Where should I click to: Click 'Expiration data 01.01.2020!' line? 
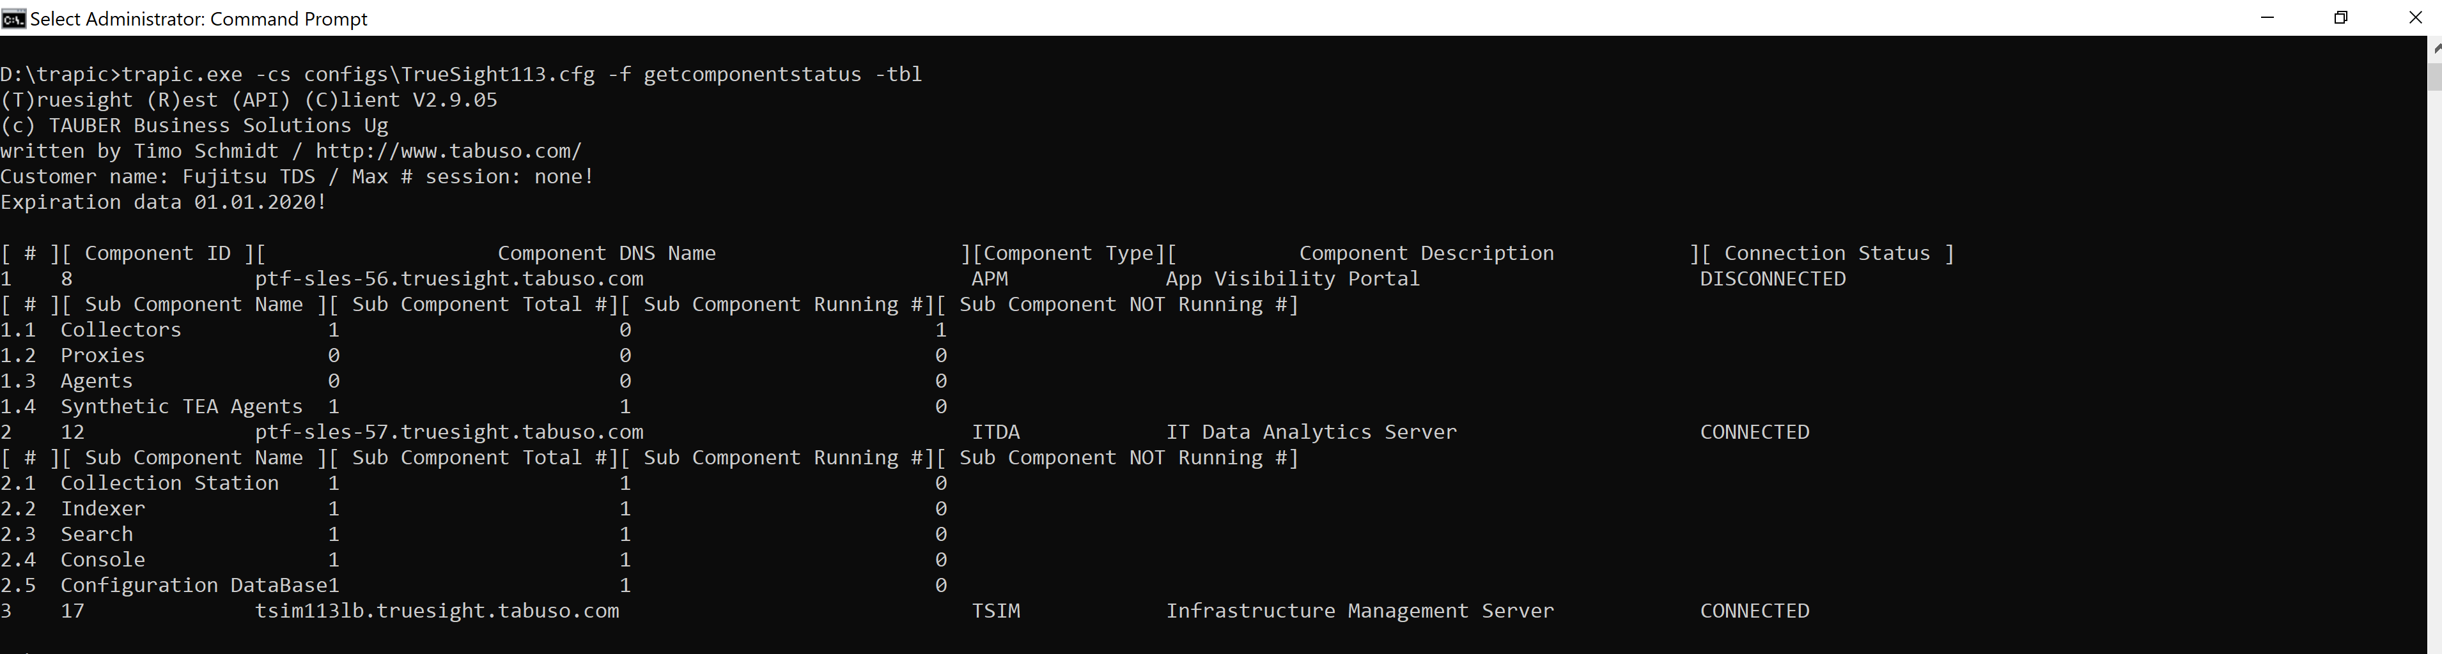164,202
